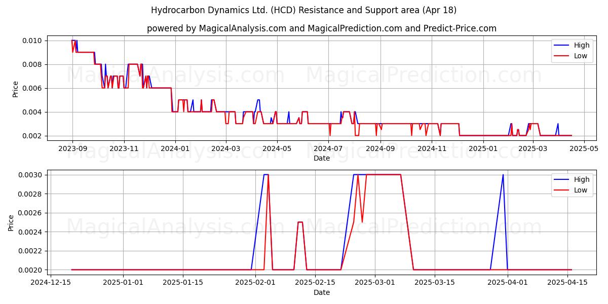The height and width of the screenshot is (304, 608).
Task: Click the '2024-11' tick label
Action: pos(431,149)
